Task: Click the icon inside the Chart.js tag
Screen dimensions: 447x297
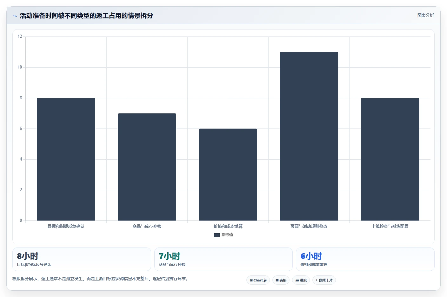Action: coord(251,280)
